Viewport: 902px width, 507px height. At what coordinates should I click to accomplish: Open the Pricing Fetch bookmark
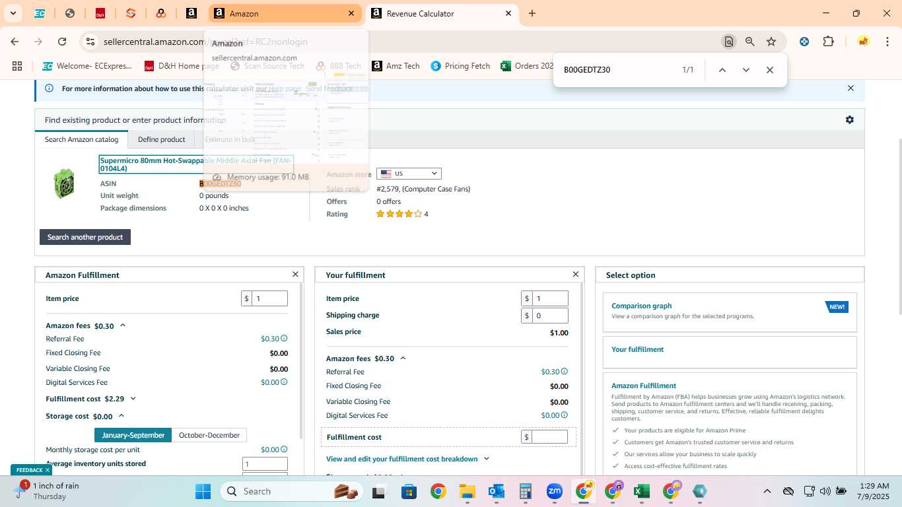[x=460, y=66]
